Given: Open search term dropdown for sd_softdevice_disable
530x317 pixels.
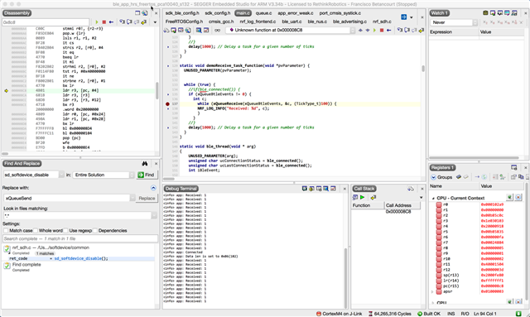Looking at the screenshot, I should click(x=61, y=175).
